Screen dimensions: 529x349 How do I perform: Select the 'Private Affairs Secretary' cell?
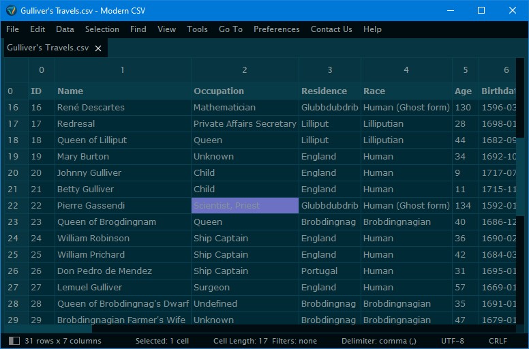tap(245, 124)
